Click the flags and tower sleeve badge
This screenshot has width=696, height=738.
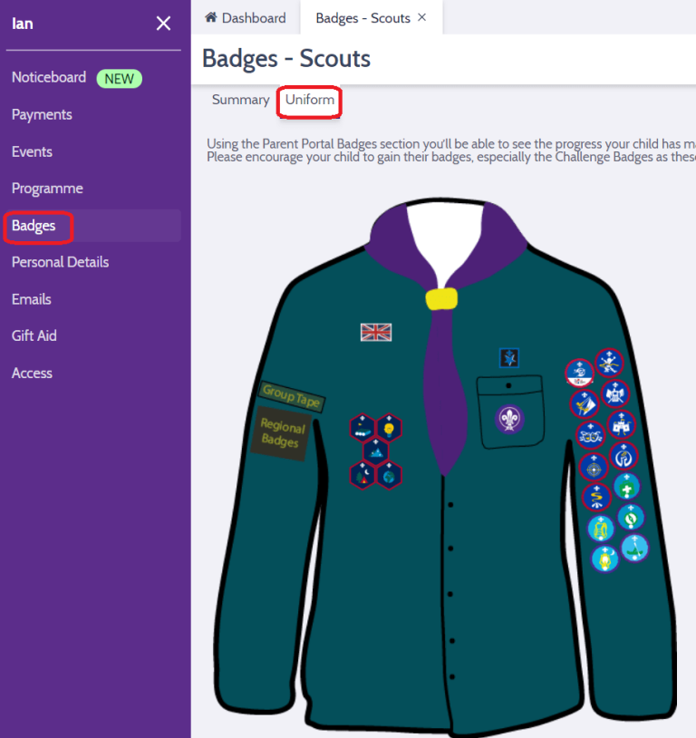tap(615, 393)
